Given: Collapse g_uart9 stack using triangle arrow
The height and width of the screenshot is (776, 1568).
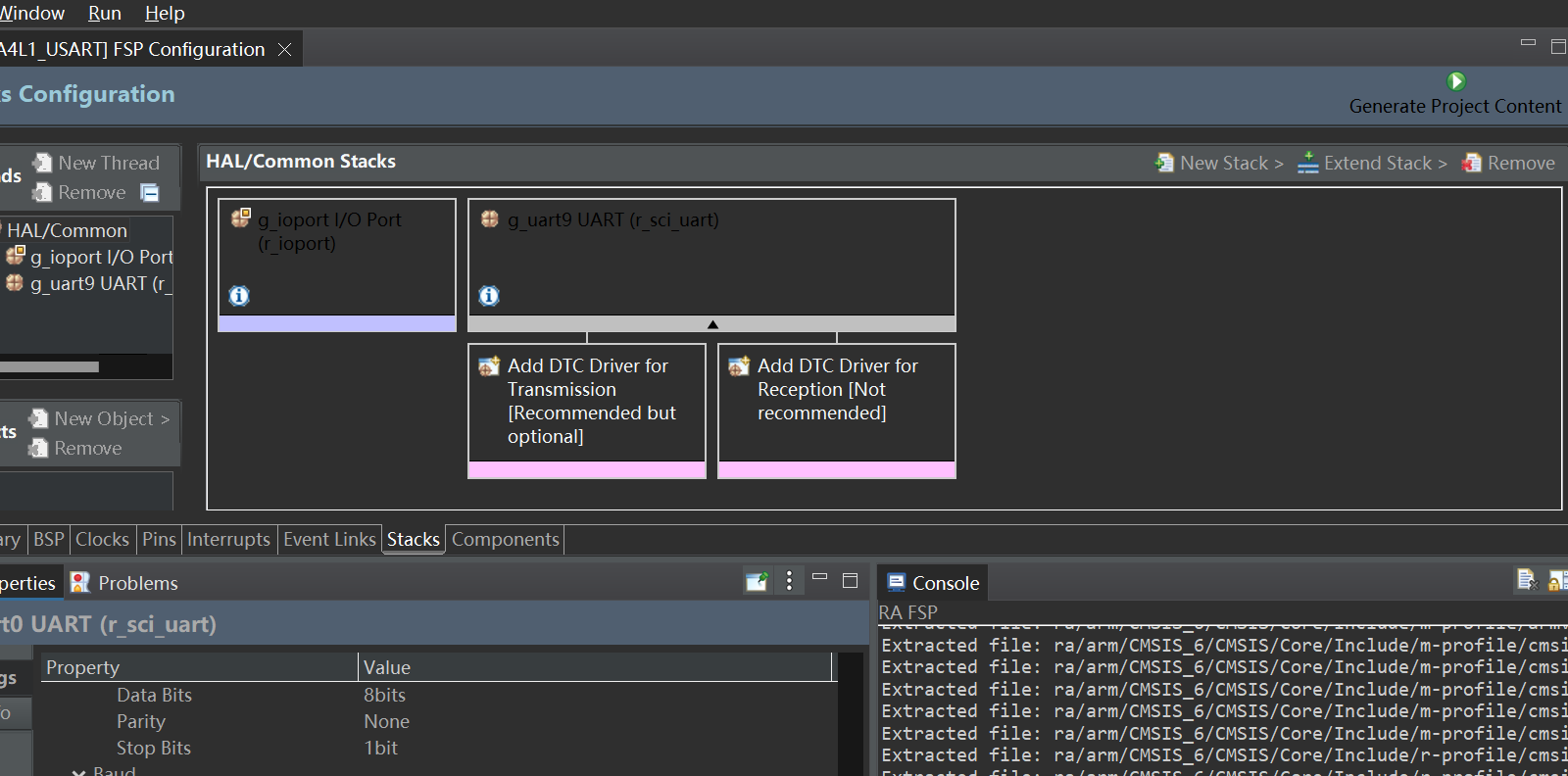Looking at the screenshot, I should tap(712, 324).
